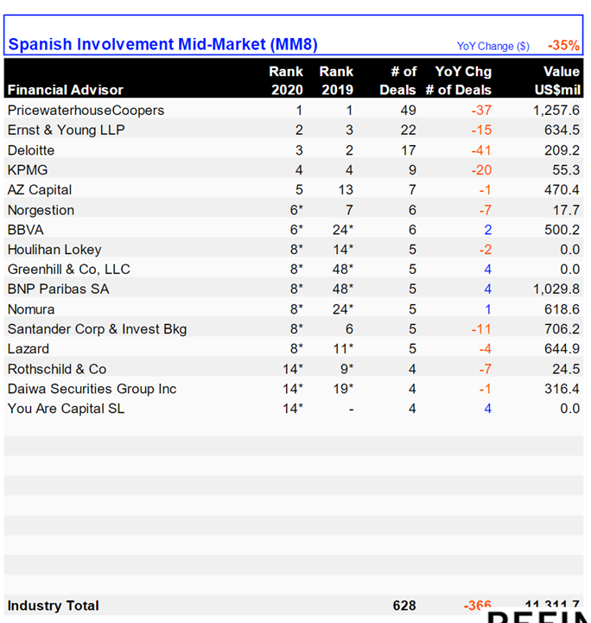Click the Lazard advisor name
The height and width of the screenshot is (623, 591).
click(x=29, y=349)
